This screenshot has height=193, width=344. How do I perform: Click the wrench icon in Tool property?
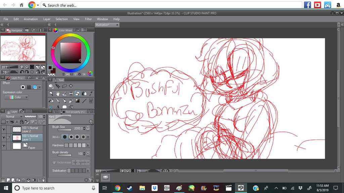click(91, 180)
